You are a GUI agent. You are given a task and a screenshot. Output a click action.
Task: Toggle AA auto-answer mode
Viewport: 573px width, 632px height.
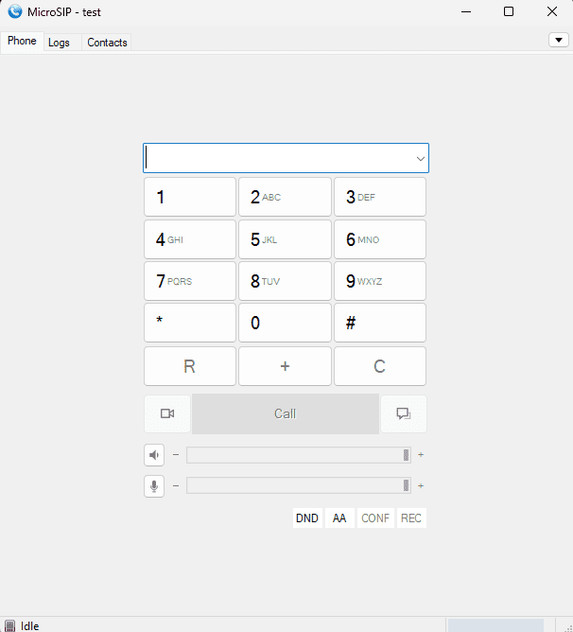[x=339, y=518]
